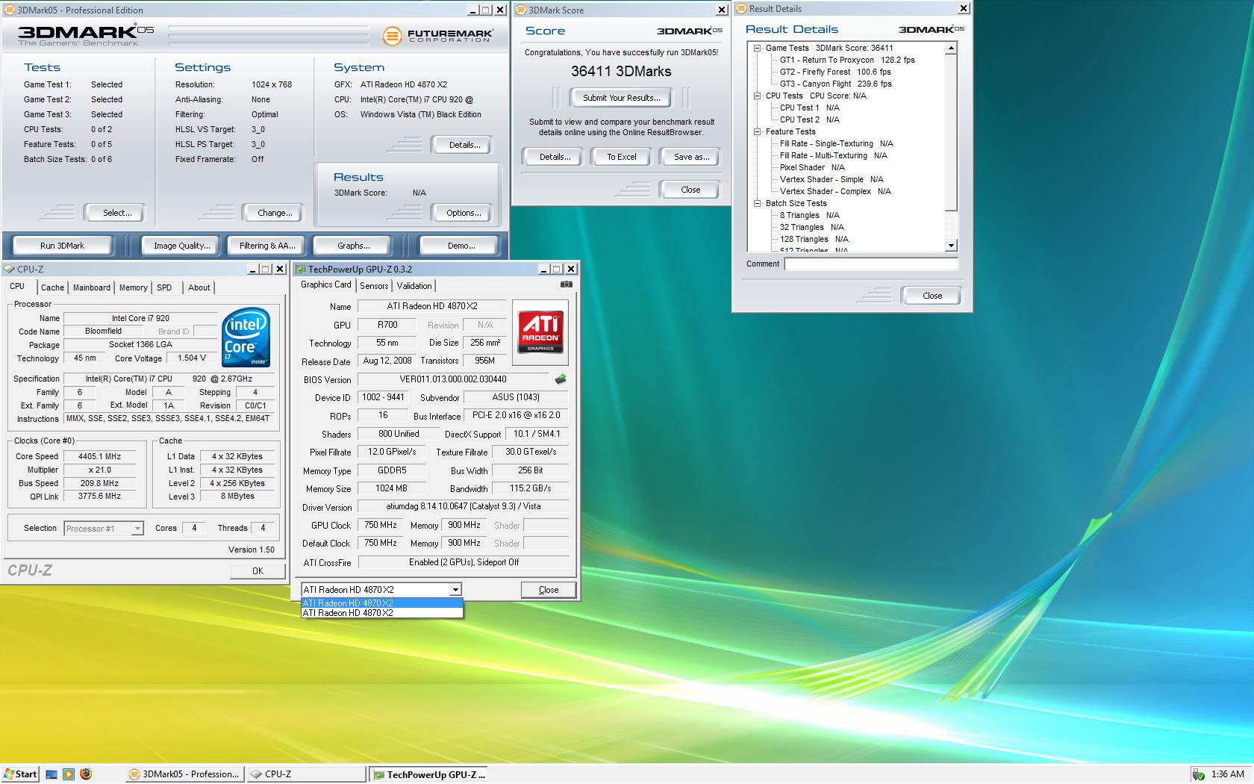Collapse the Batch Size Tests tree node
Viewport: 1254px width, 784px height.
(757, 203)
